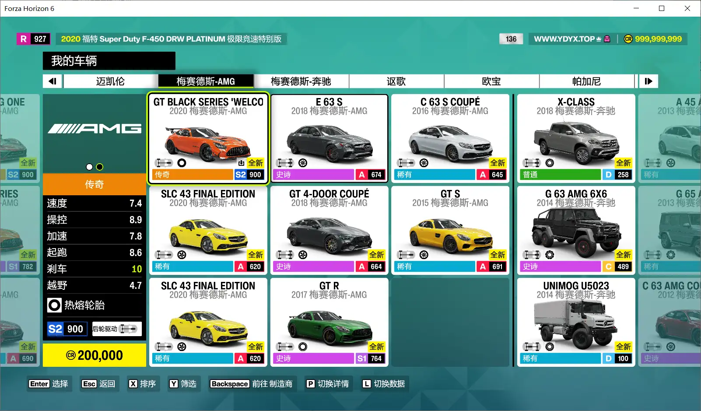
Task: Open the 筛选 filter options
Action: click(x=183, y=384)
